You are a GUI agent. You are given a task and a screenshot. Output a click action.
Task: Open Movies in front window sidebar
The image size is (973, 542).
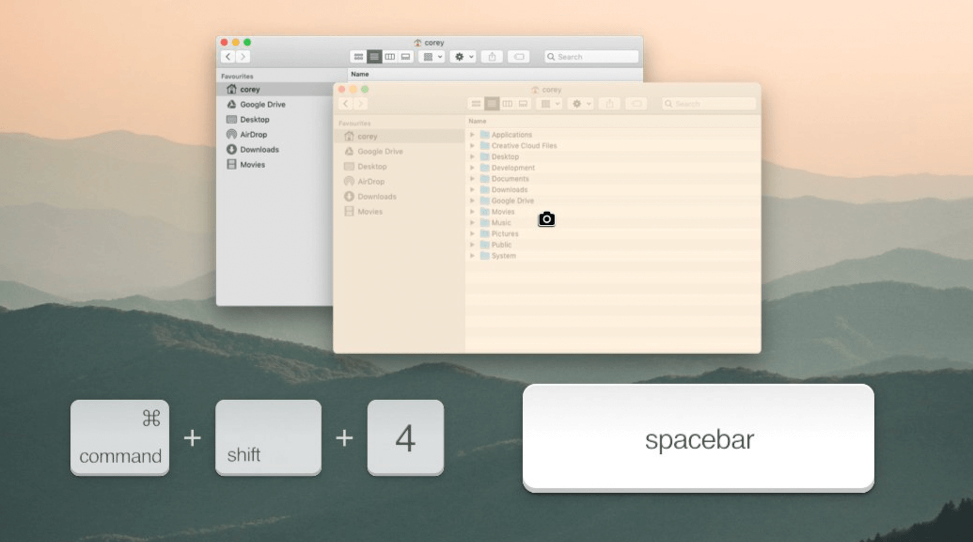coord(399,211)
